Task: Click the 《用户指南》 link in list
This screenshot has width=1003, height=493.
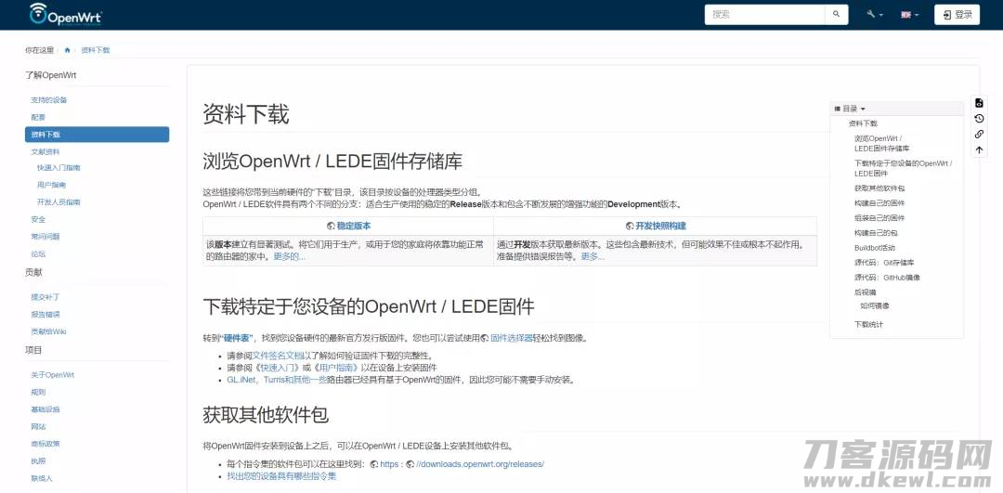Action: click(x=334, y=368)
